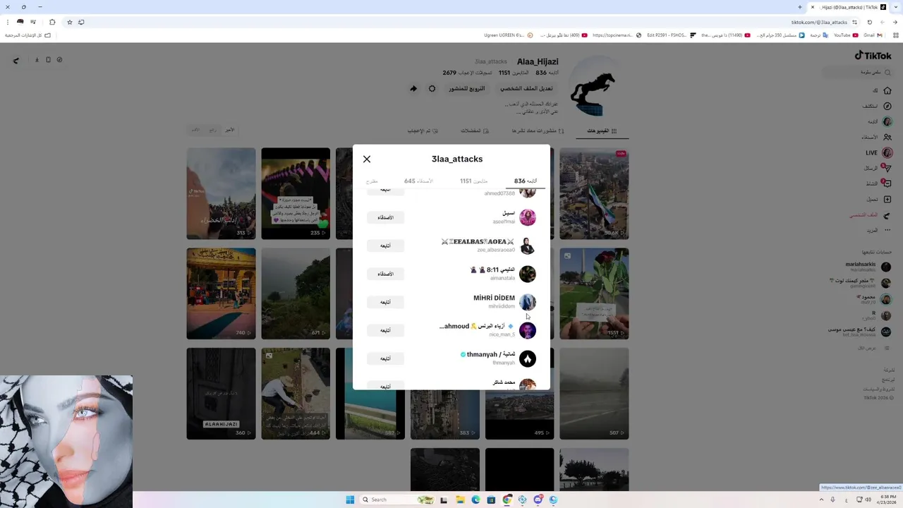Open the Profile item in sidebar
903x508 pixels.
[x=871, y=214]
